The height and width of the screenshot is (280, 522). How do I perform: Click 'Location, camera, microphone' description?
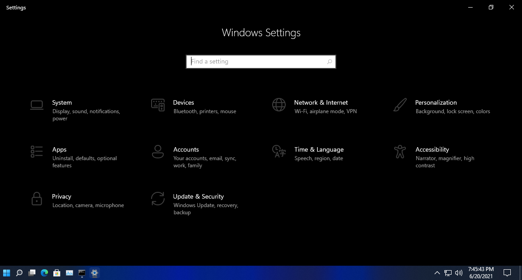pyautogui.click(x=88, y=205)
